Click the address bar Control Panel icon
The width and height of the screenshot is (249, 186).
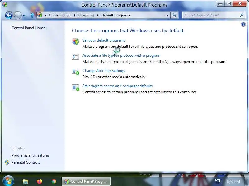tap(40, 15)
